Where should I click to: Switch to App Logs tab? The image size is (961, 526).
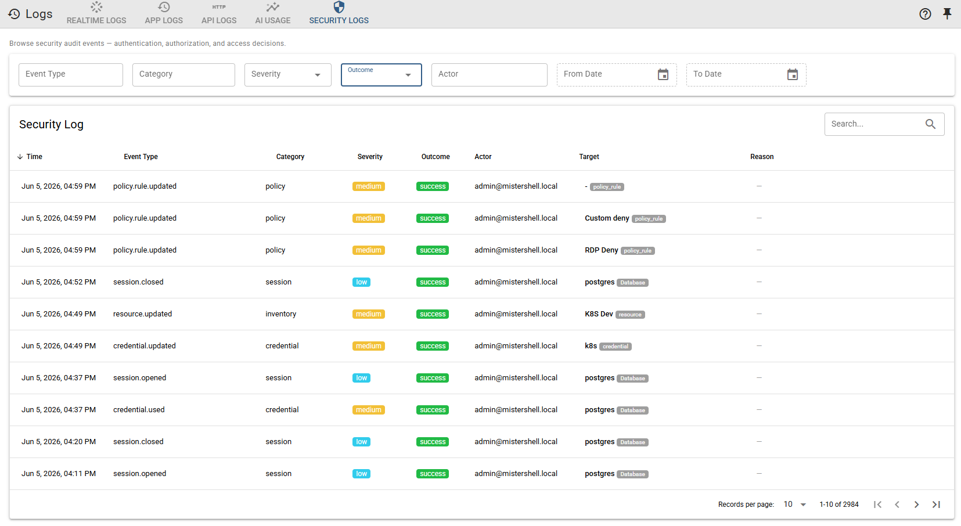(164, 14)
